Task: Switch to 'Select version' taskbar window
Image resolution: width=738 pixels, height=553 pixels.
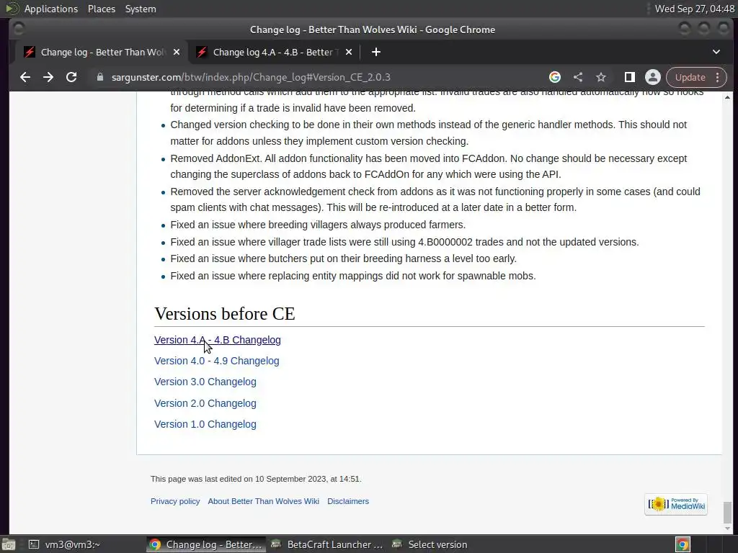Action: [x=430, y=544]
